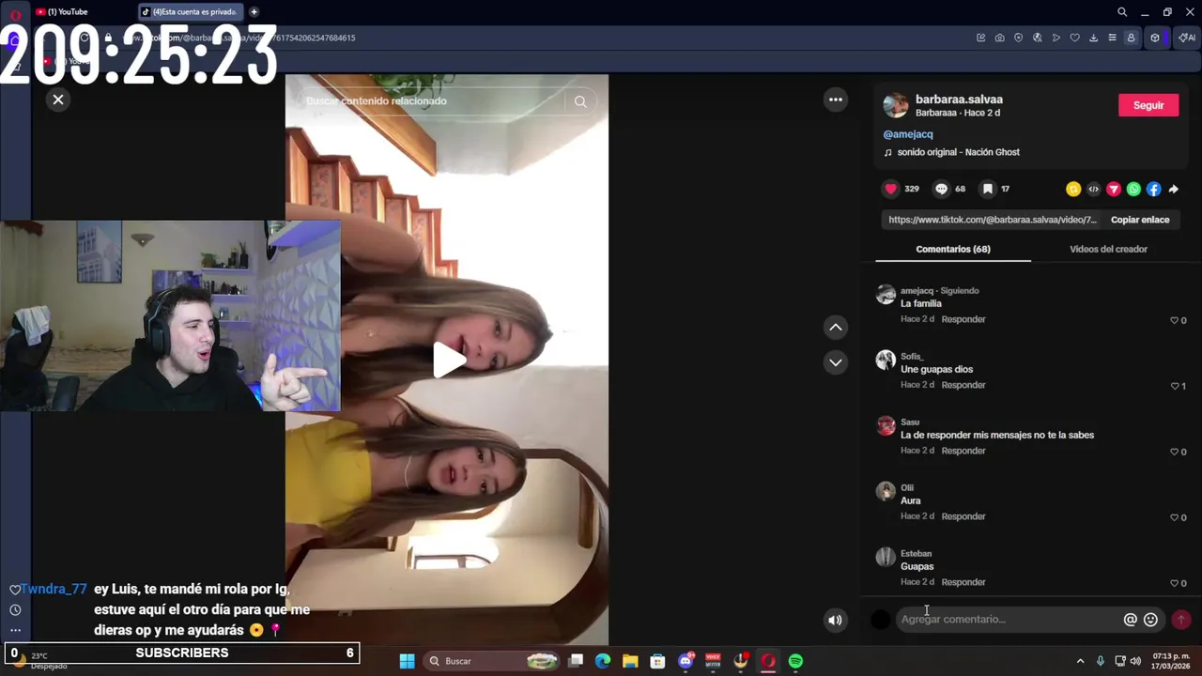
Task: Reply to Esteban's comment Guapas
Action: [963, 582]
